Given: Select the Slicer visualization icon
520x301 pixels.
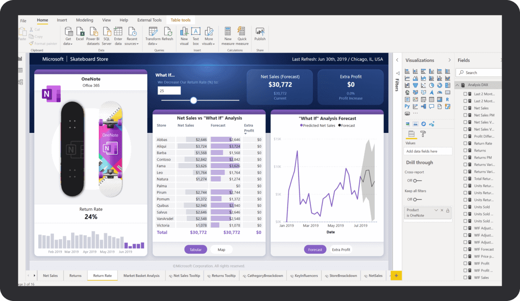Looking at the screenshot, I should (x=407, y=99).
